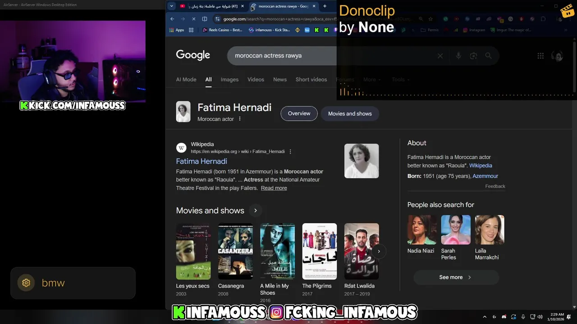Click the blue square bookmark icon

307,30
